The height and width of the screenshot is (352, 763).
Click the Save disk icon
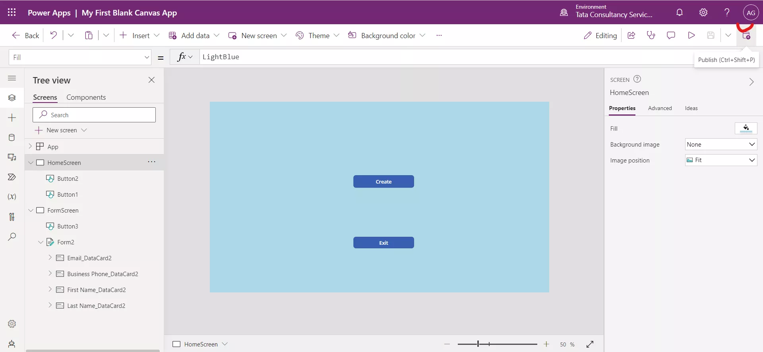click(x=711, y=35)
